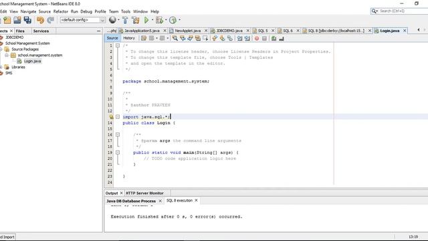Switch to JDBCDEMO.java editor tab
This screenshot has width=428, height=241.
point(229,31)
